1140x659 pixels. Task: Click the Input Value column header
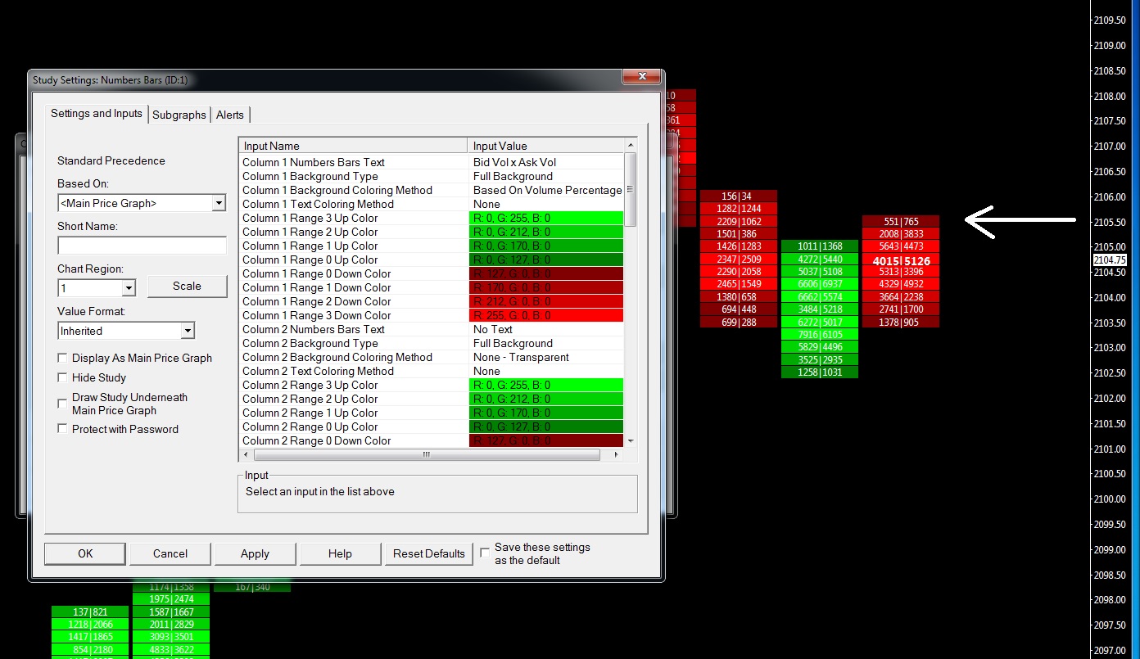pos(546,146)
